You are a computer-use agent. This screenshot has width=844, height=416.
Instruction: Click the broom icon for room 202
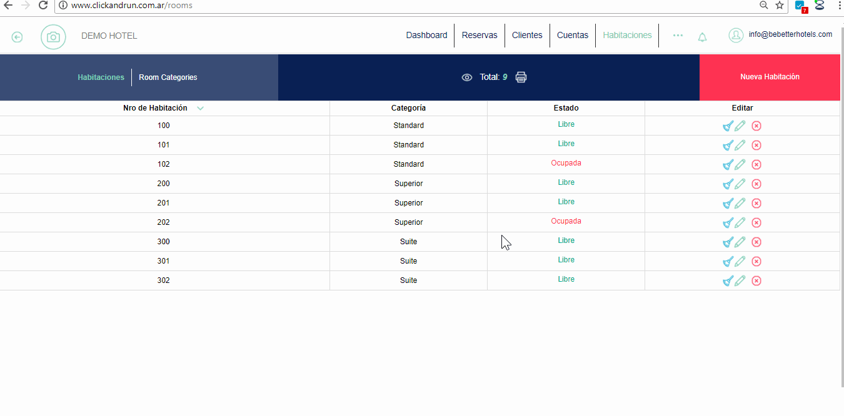click(728, 223)
